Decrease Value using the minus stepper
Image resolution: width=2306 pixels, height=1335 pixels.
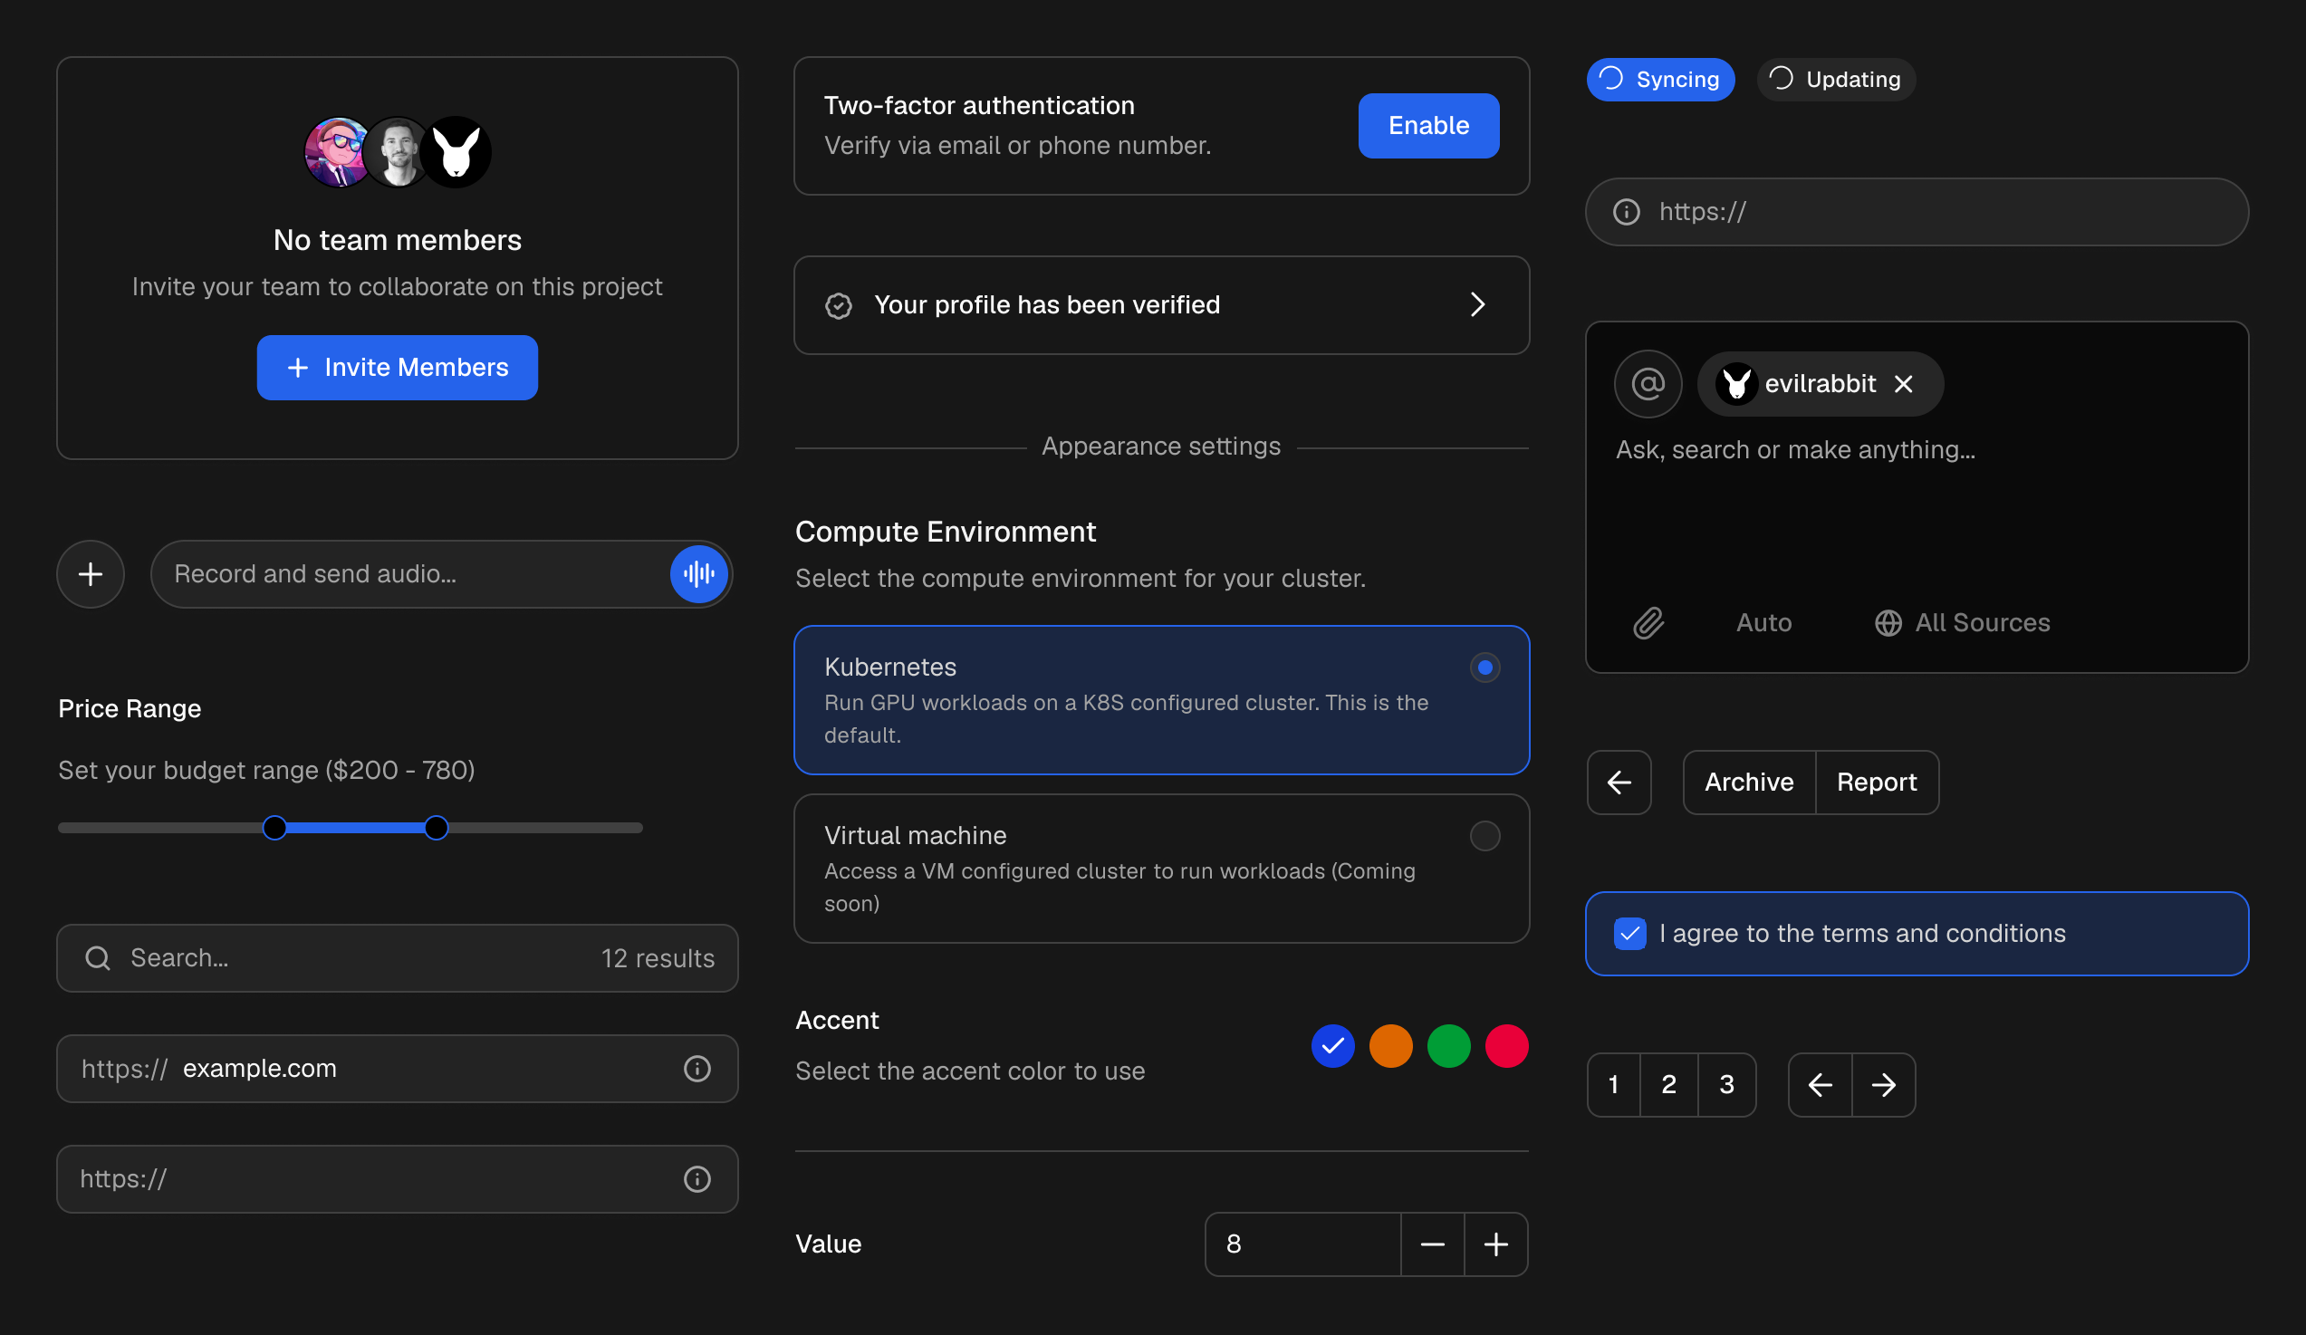(x=1432, y=1244)
